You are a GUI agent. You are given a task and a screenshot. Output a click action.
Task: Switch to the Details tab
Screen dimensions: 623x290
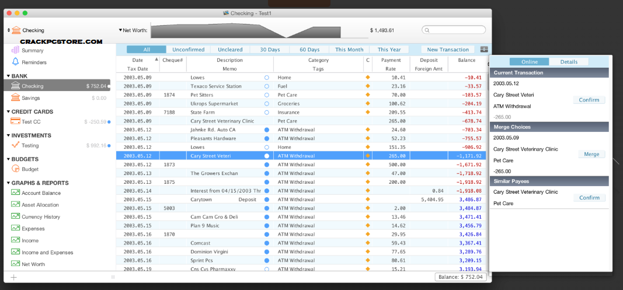pos(569,62)
